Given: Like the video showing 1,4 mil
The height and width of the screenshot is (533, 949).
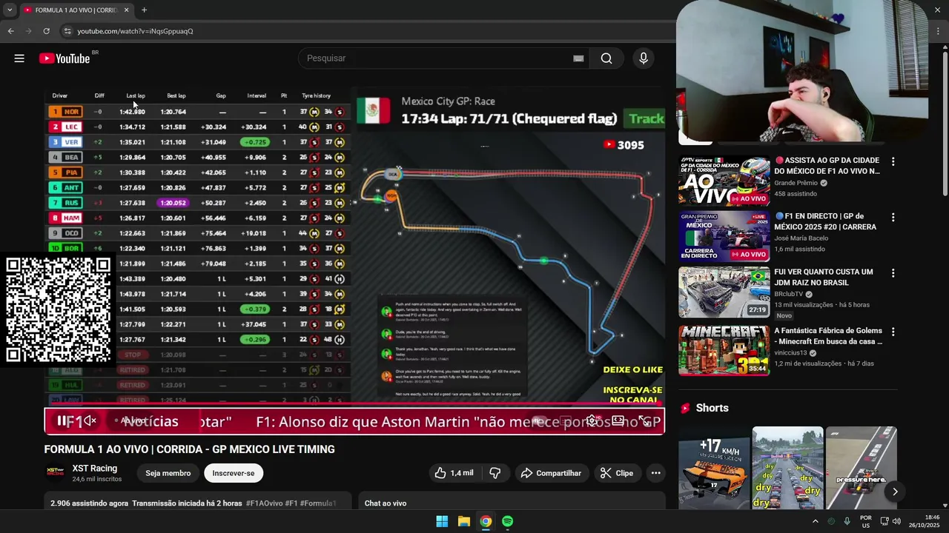Looking at the screenshot, I should (x=454, y=473).
